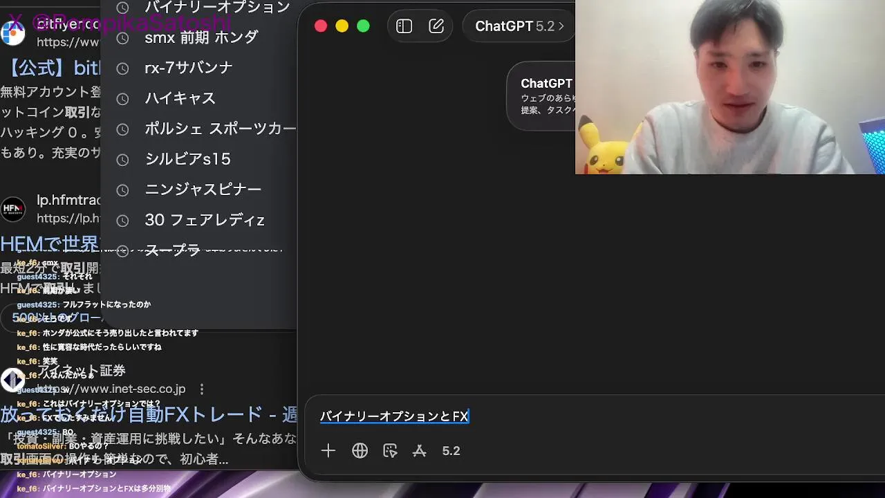Image resolution: width=885 pixels, height=498 pixels.
Task: Toggle the ChatGPT sidebar panel icon
Action: [x=404, y=26]
